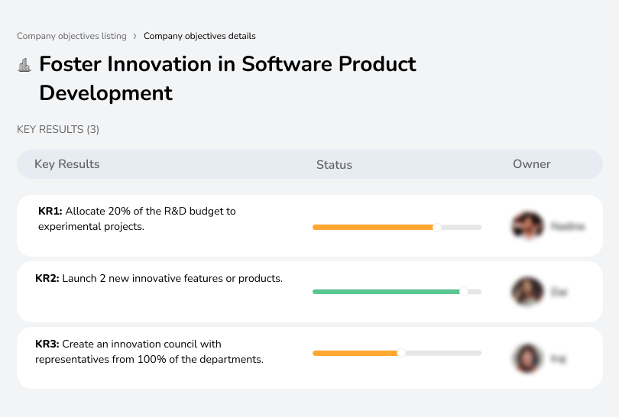
Task: Select the Owner column header
Action: (532, 164)
